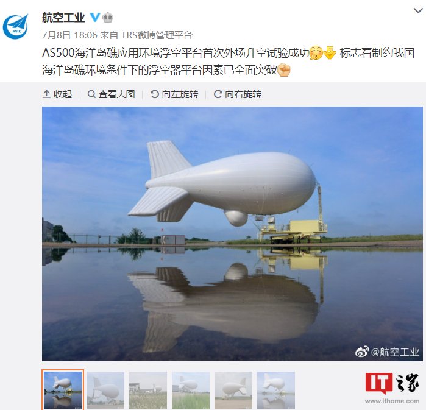426x410 pixels.
Task: Click the blue V verification badge
Action: (x=95, y=18)
